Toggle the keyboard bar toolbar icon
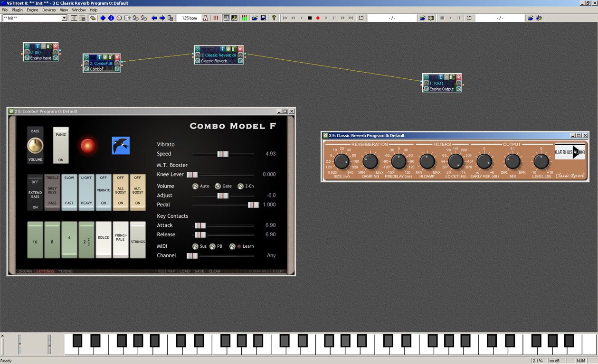 tap(227, 18)
